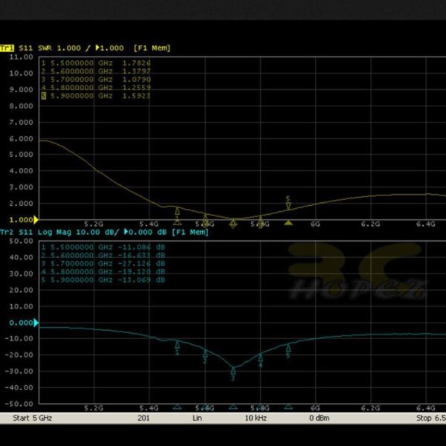Click the Stop frequency status entry
The height and width of the screenshot is (446, 446).
(x=431, y=418)
